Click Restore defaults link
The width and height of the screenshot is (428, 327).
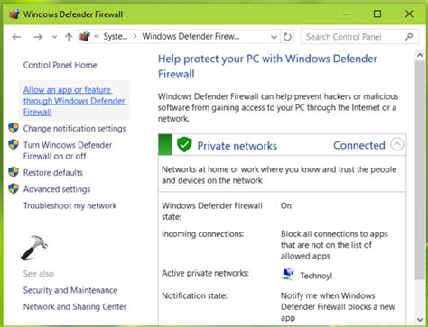[x=53, y=173]
